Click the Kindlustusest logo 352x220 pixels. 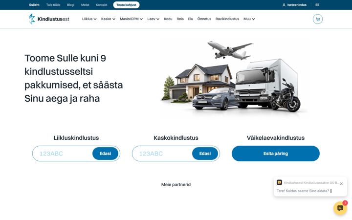pos(49,19)
